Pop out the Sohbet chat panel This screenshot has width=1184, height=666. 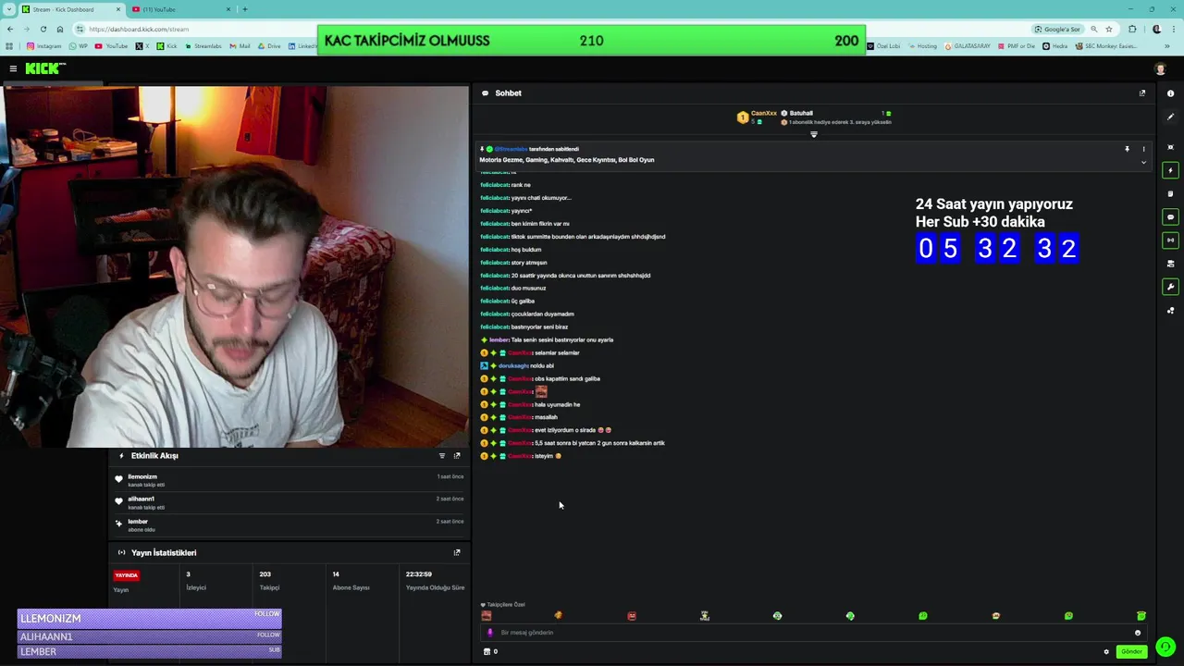1142,93
